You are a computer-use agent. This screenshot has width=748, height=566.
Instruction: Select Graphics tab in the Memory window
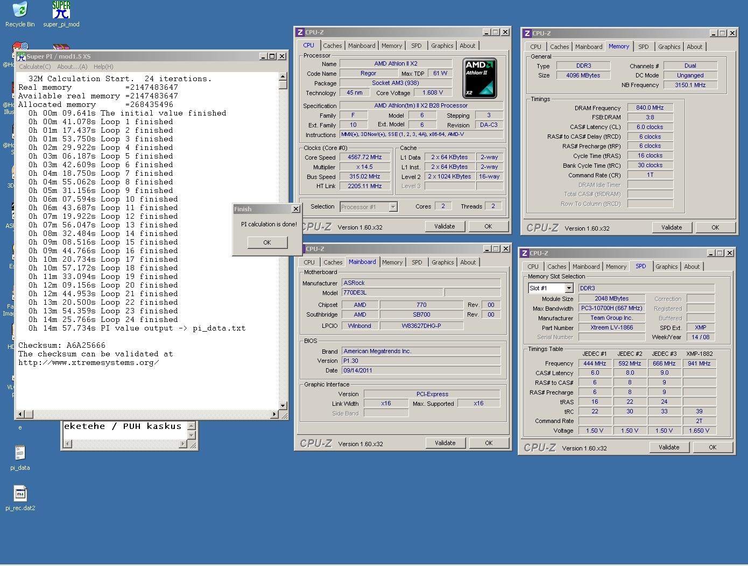tap(669, 47)
